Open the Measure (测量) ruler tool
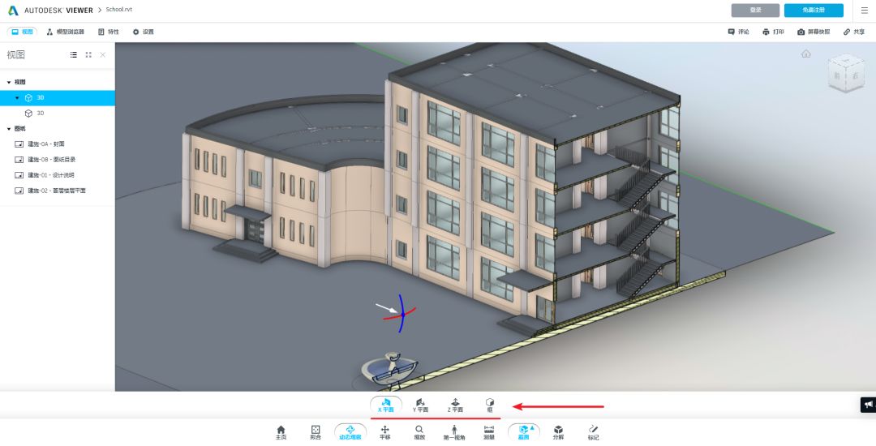Screen dimensions: 876x446 tap(489, 432)
